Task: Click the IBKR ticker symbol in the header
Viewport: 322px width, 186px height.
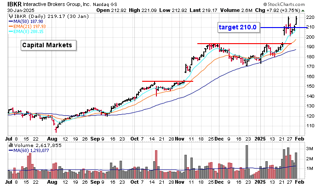Action: (x=14, y=4)
